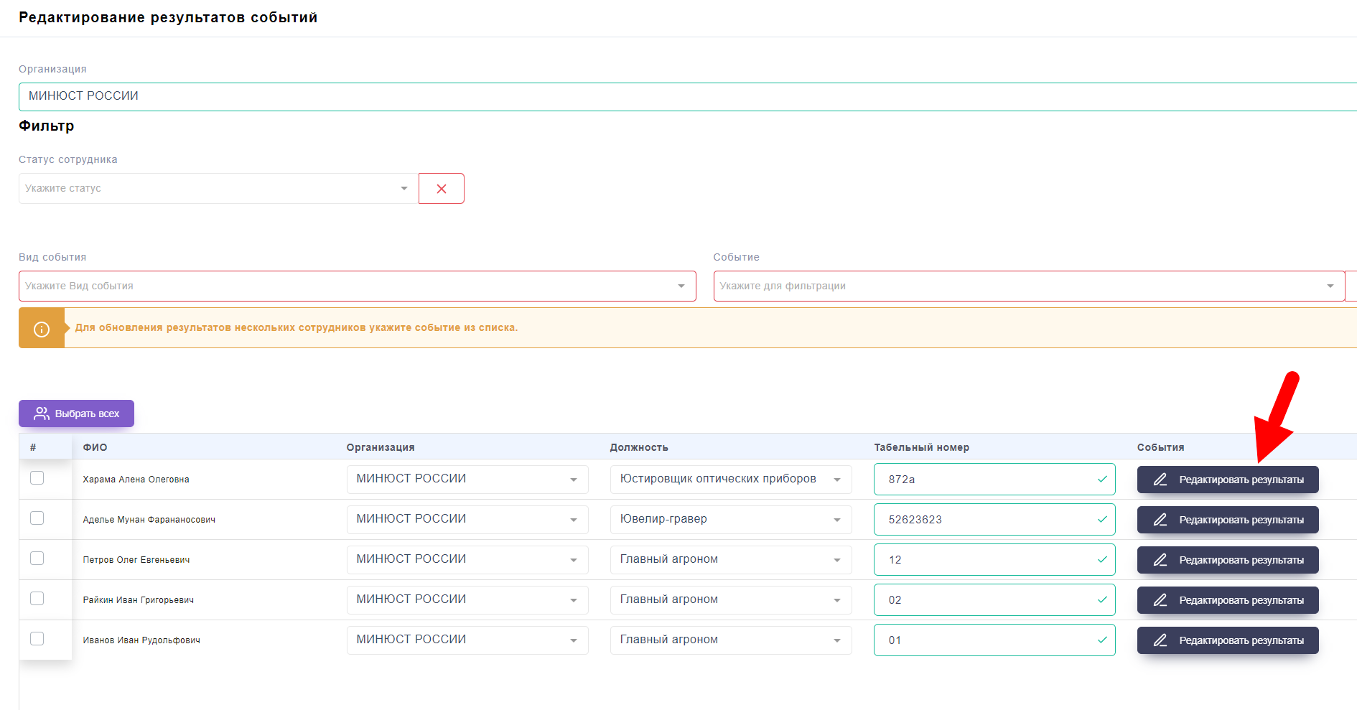Image resolution: width=1357 pixels, height=710 pixels.
Task: Click the Организация field МИНЮСТ РОССИИ
Action: point(682,96)
